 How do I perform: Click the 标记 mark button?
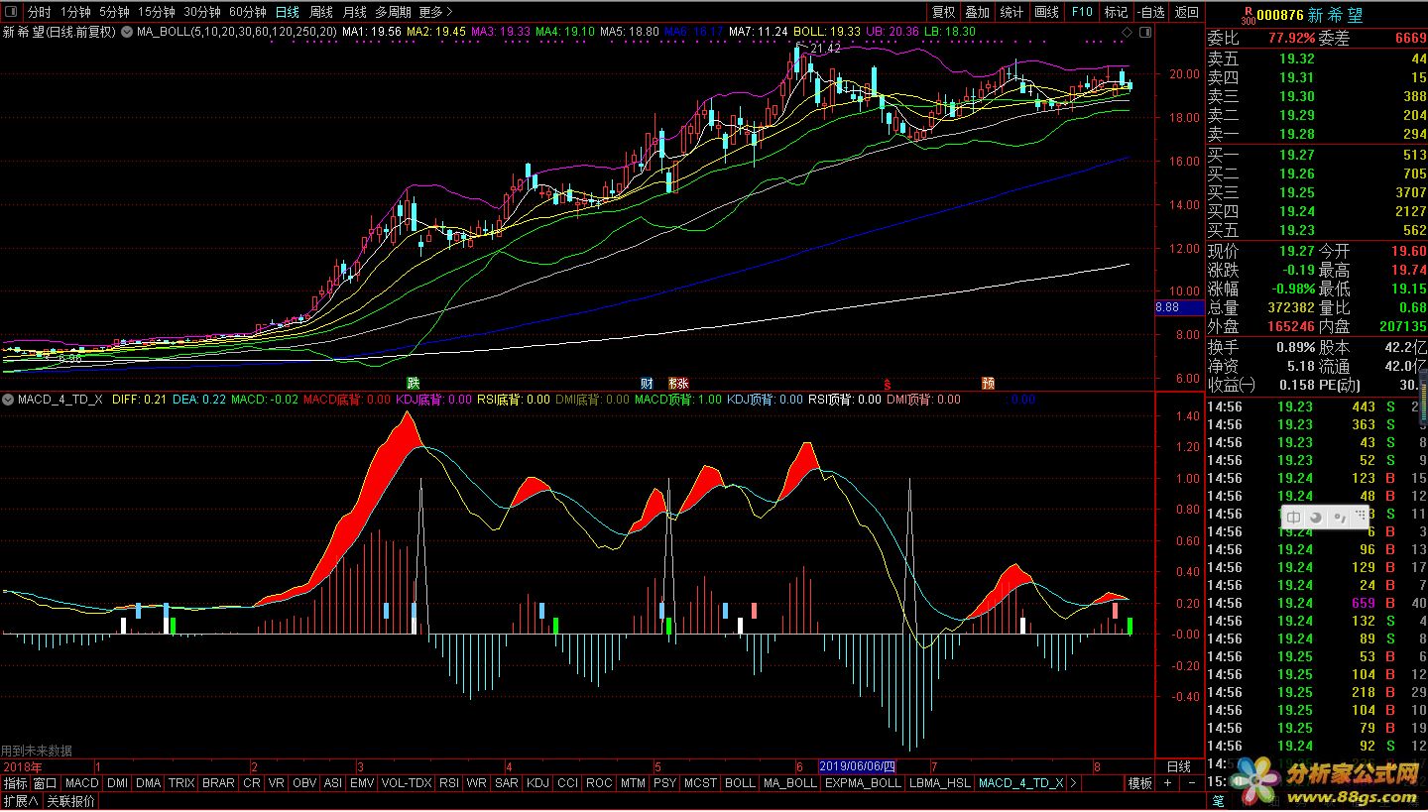[x=1116, y=12]
